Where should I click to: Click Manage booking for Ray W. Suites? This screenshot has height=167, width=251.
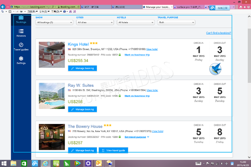(x=82, y=109)
